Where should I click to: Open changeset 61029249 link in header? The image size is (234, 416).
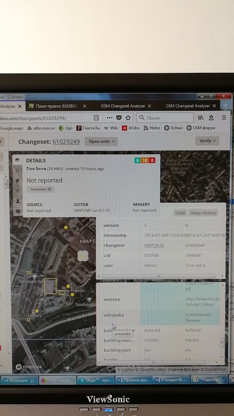click(x=66, y=142)
